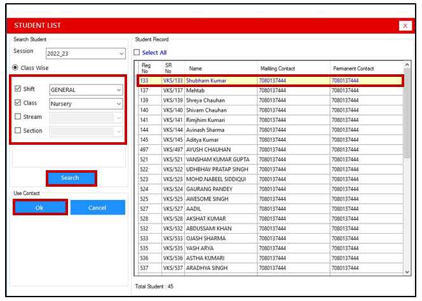Enable the Section checkbox
Viewport: 422px width, 301px height.
coord(18,130)
